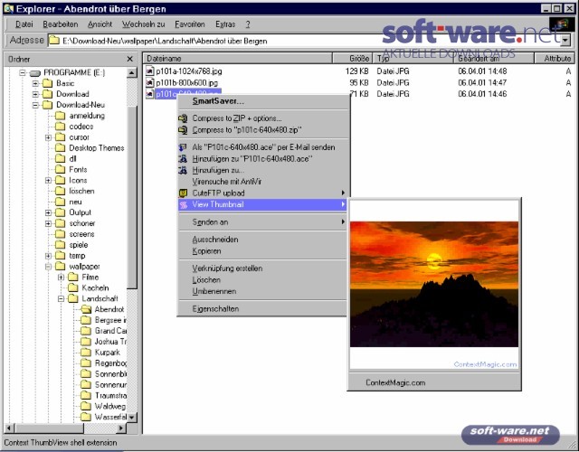579x452 pixels.
Task: Click the open Abendrot folder icon
Action: [x=86, y=309]
